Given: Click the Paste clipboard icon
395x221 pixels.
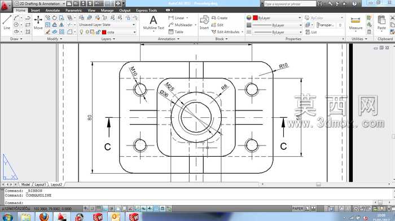Looking at the screenshot, I should pos(381,22).
